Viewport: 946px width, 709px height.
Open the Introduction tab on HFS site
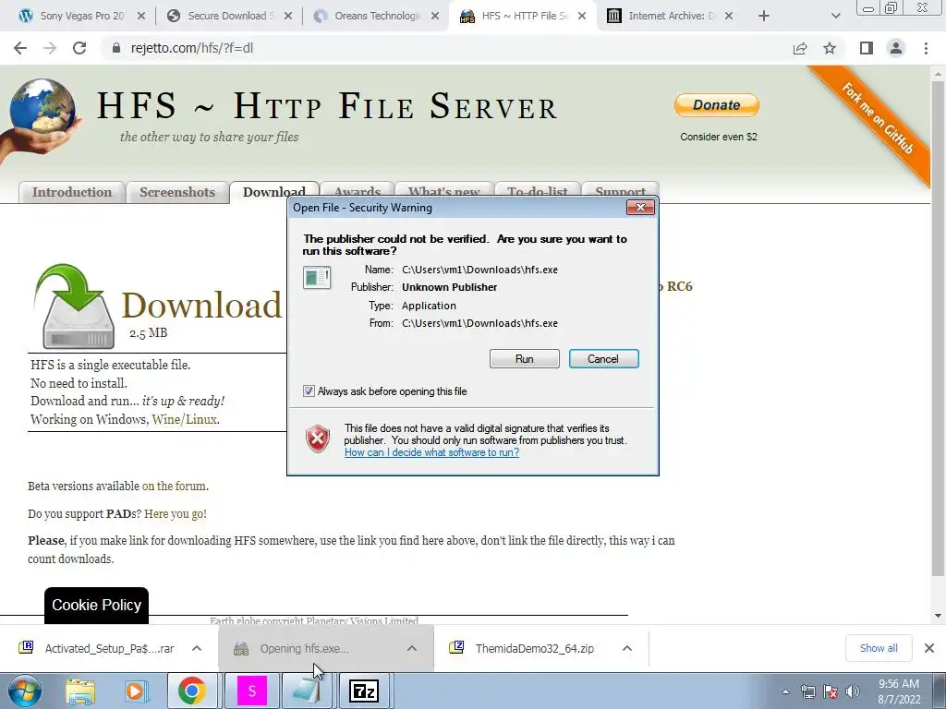coord(72,192)
